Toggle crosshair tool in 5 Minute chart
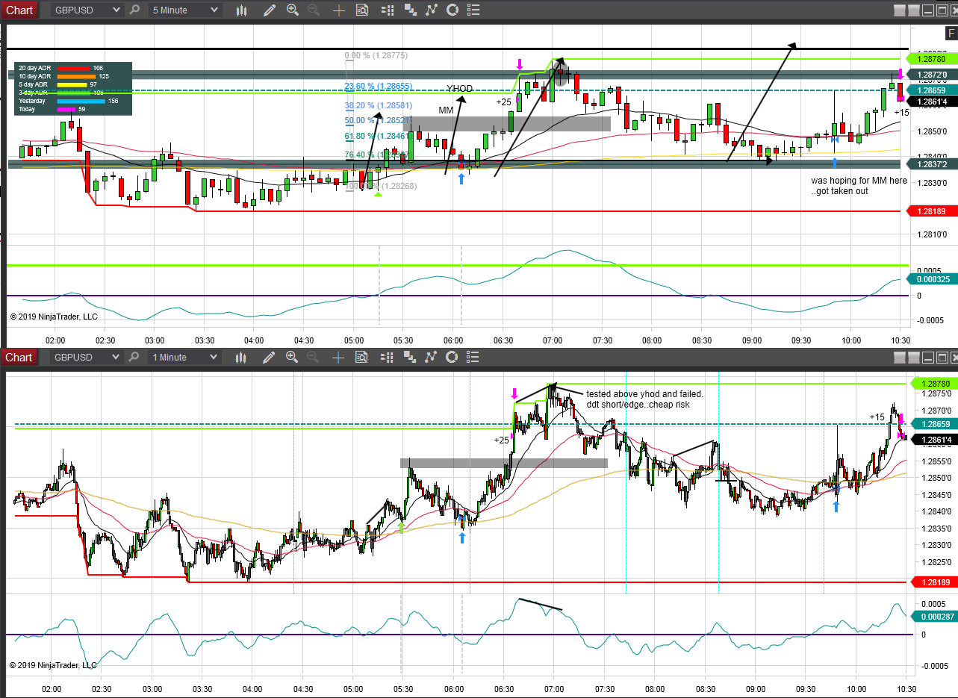 pos(339,10)
